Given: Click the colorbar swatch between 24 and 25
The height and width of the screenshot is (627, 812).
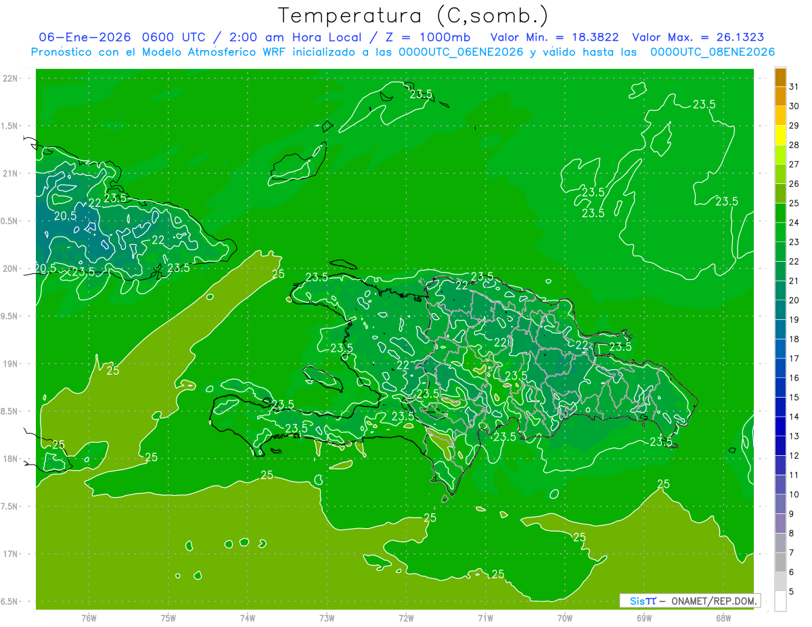Looking at the screenshot, I should point(780,213).
